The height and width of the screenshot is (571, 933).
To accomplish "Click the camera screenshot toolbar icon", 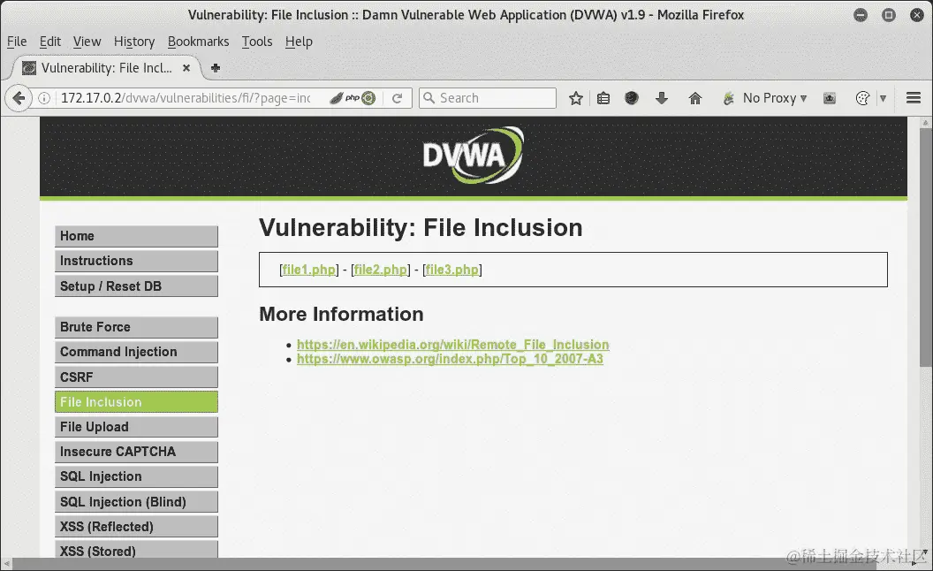I will tap(830, 98).
